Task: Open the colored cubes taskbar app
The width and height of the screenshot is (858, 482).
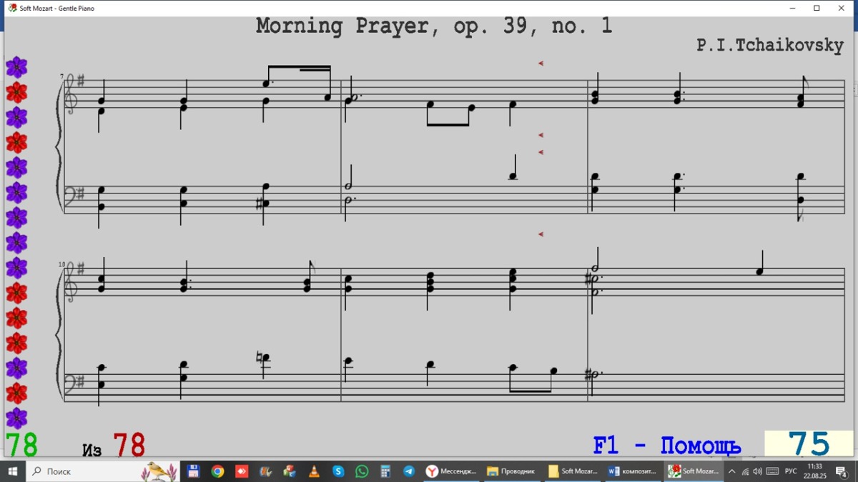Action: [x=290, y=471]
